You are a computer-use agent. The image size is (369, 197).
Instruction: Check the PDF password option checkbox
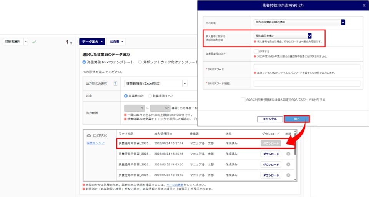[x=243, y=100]
